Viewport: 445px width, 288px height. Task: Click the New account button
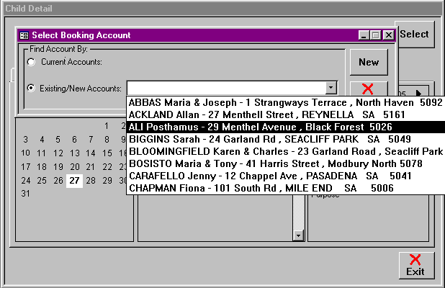click(368, 63)
